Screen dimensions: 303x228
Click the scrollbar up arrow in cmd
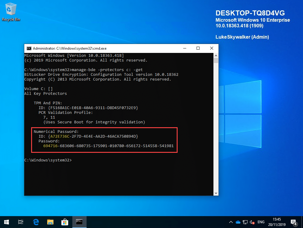pyautogui.click(x=216, y=56)
